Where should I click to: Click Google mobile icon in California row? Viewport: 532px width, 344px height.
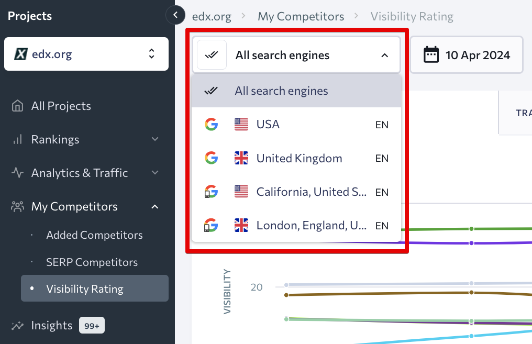click(x=210, y=192)
